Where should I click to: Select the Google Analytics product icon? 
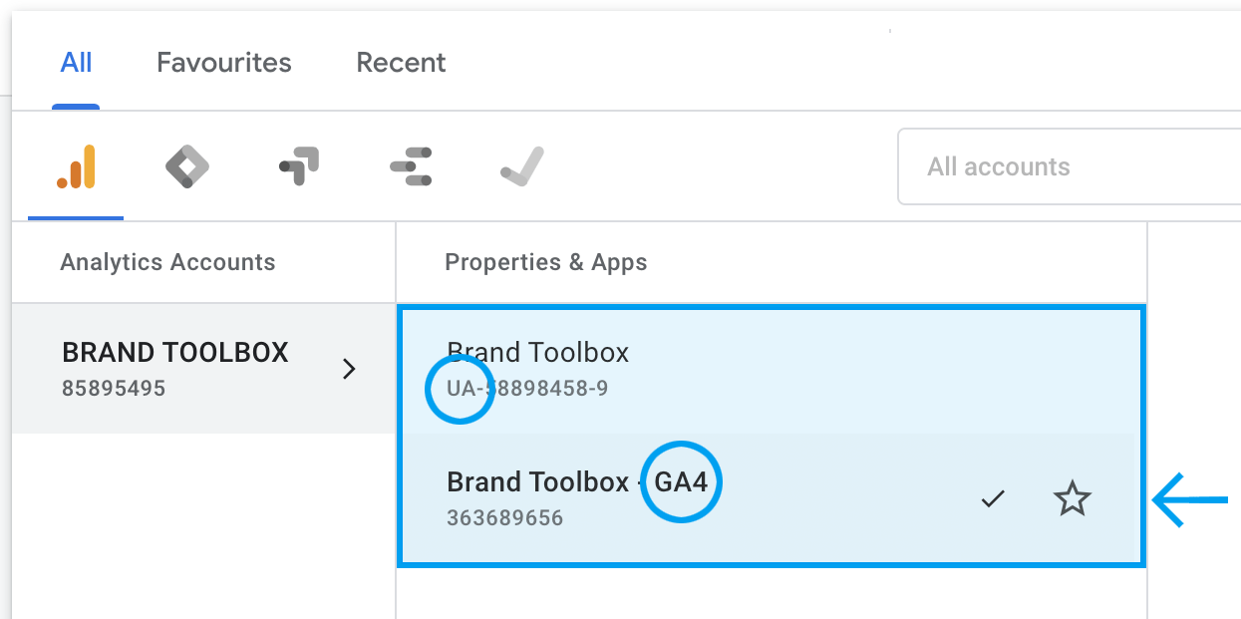(x=76, y=167)
